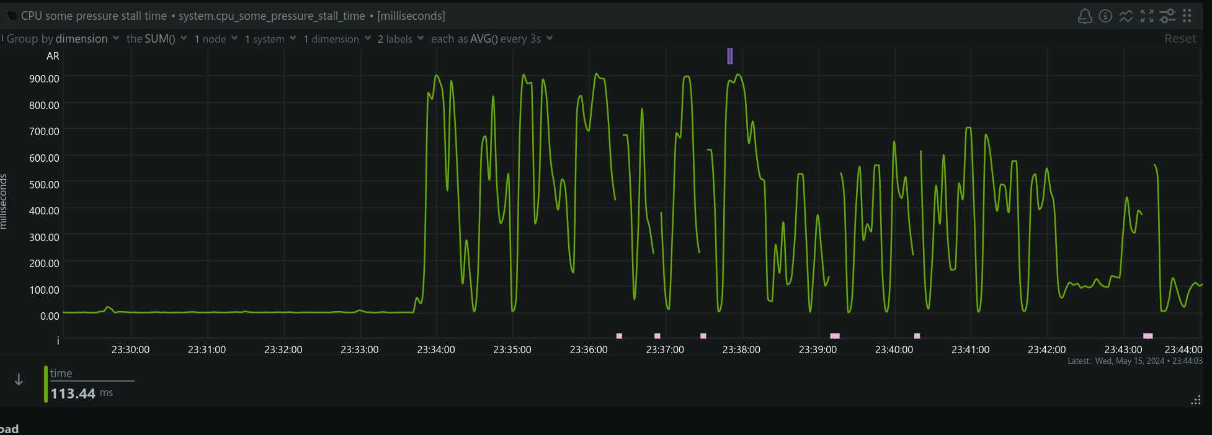This screenshot has width=1212, height=435.
Task: Click the green time dimension color bar
Action: pyautogui.click(x=46, y=384)
